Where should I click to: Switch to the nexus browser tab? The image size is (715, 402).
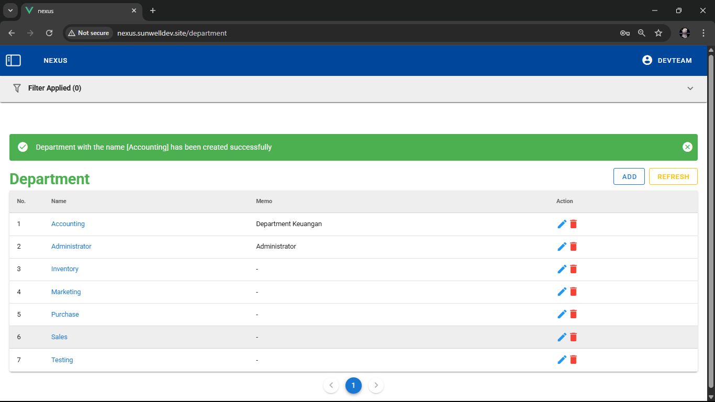pyautogui.click(x=79, y=10)
